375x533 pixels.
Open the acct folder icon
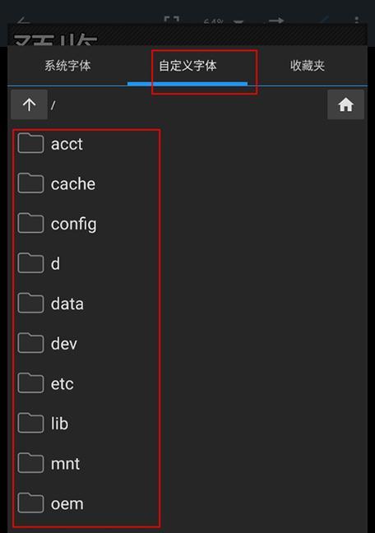click(30, 143)
